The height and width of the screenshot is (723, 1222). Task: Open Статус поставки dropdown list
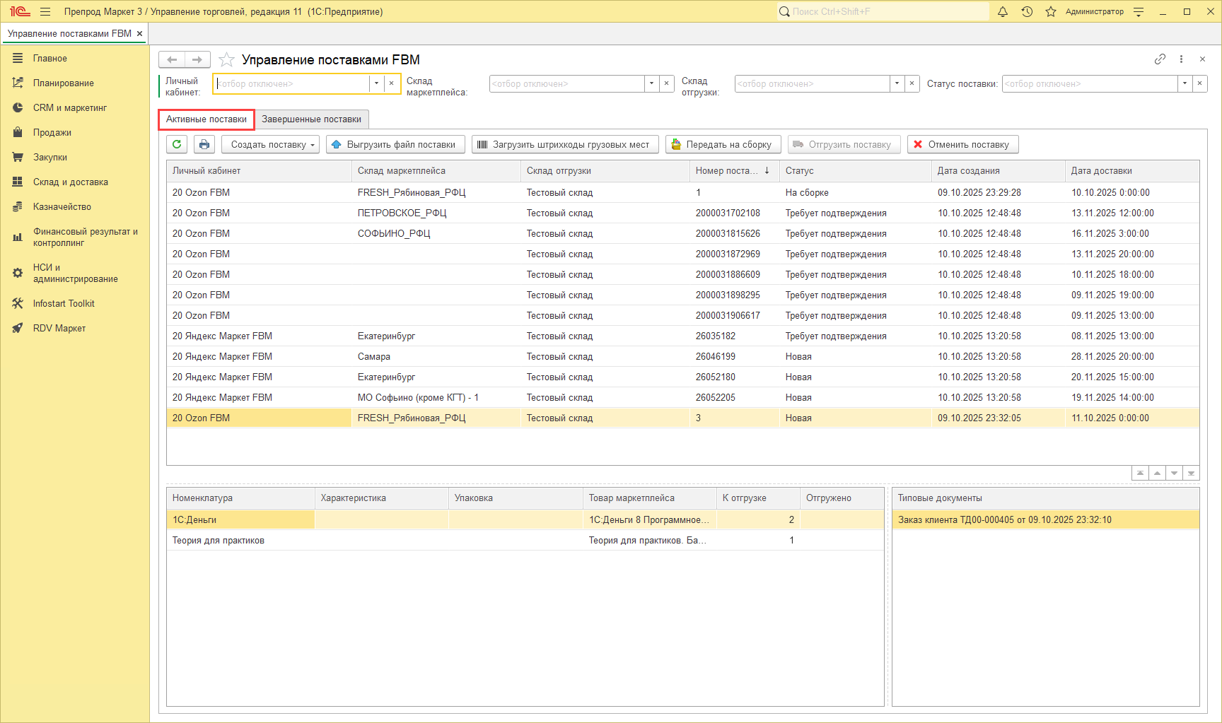(x=1185, y=83)
